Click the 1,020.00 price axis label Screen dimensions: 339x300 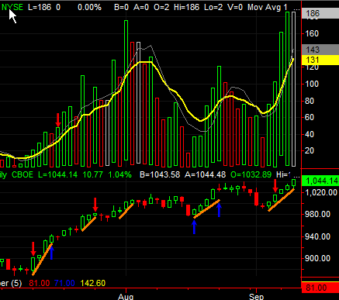click(x=321, y=192)
